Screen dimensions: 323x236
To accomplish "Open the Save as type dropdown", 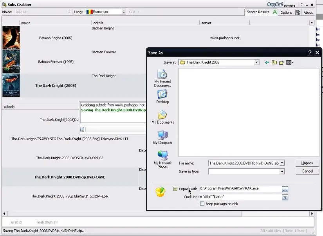I will click(x=282, y=171).
